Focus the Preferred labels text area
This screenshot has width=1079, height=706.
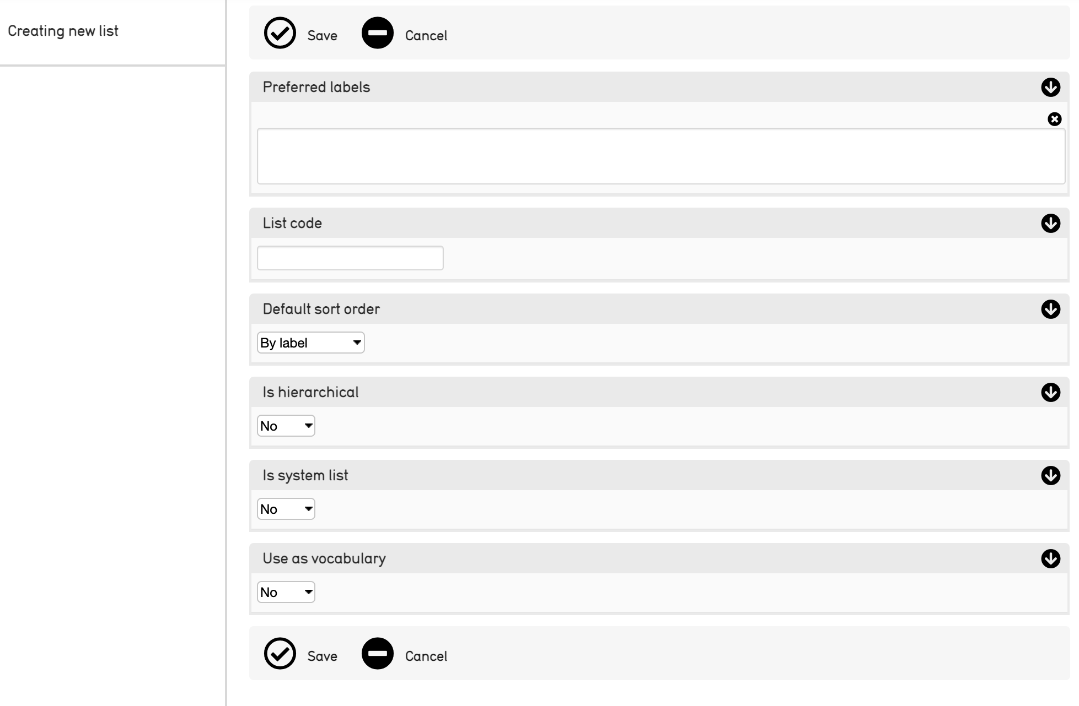[x=661, y=156]
